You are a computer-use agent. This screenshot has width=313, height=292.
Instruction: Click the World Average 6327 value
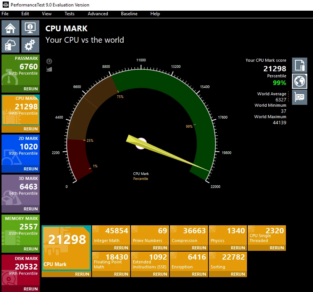[281, 99]
